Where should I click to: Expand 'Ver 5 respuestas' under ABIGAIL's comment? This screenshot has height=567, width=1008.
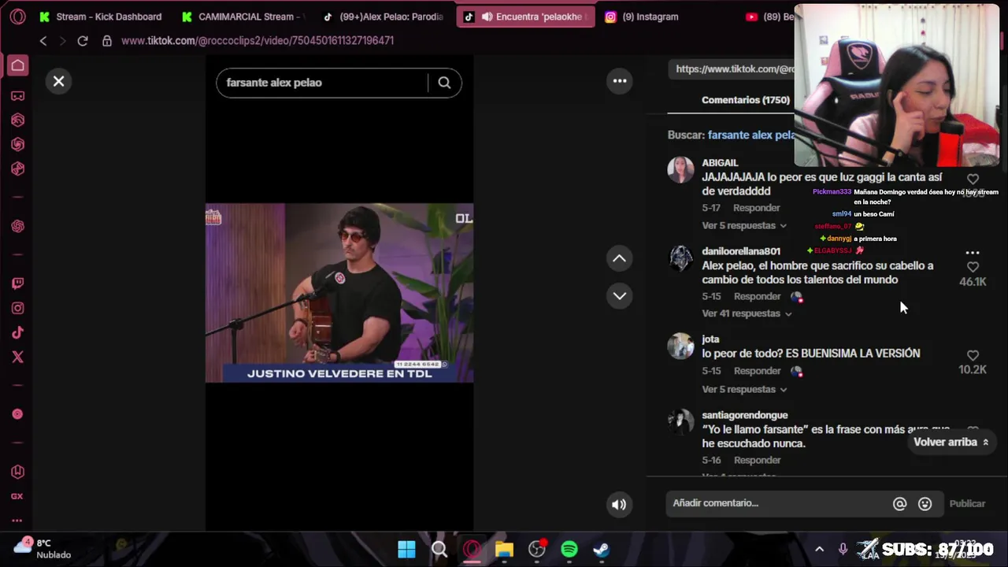[744, 225]
